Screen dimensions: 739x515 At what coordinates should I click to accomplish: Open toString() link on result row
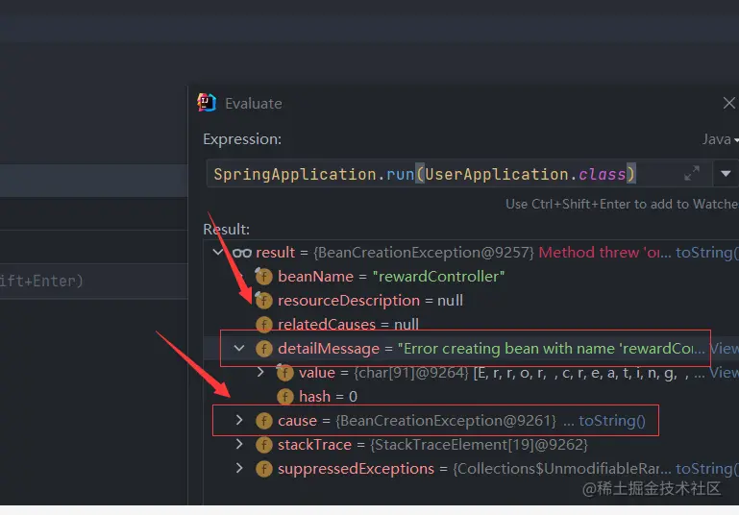click(706, 253)
